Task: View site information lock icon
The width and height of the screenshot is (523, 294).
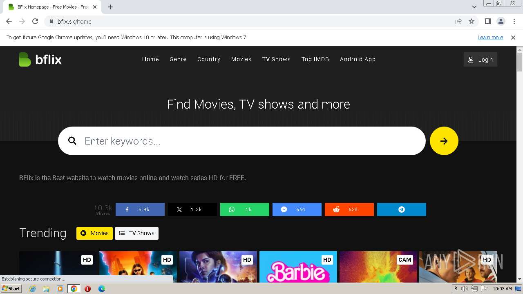Action: [51, 22]
